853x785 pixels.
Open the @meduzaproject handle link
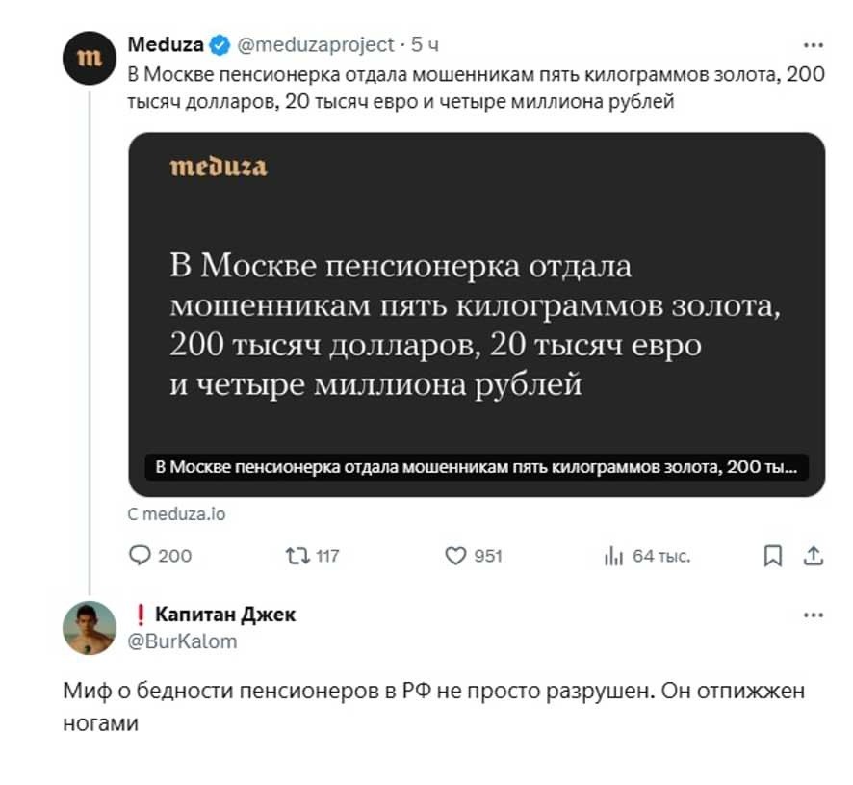tap(316, 44)
